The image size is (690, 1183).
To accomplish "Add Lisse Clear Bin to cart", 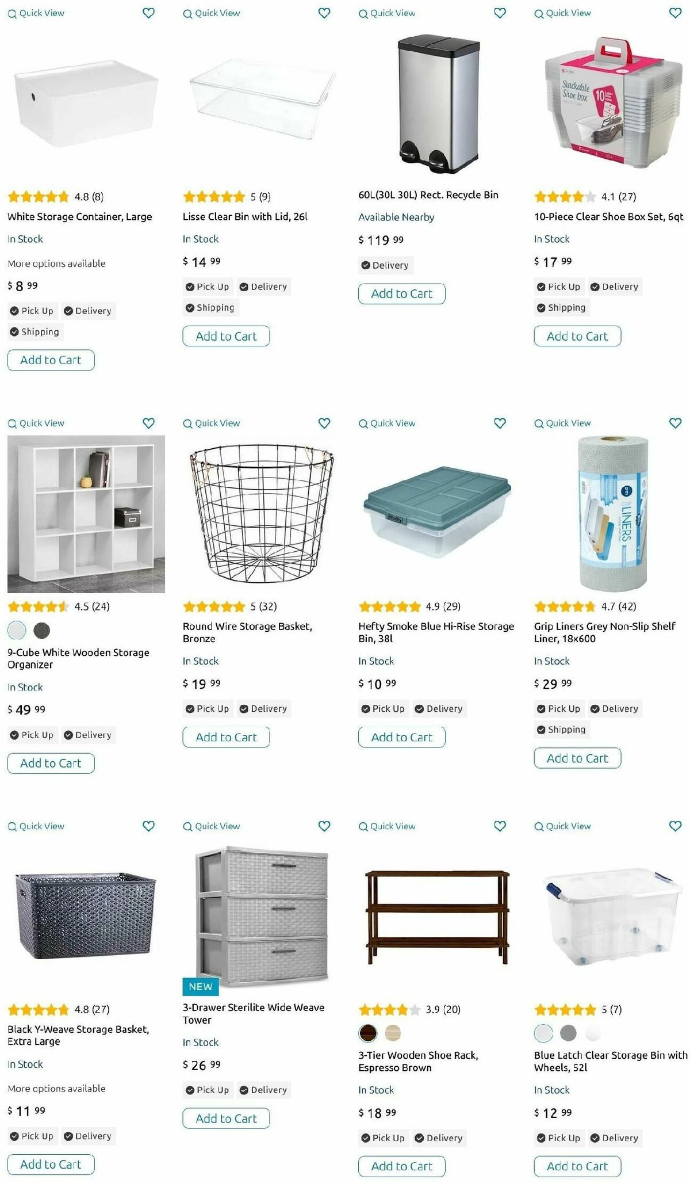I will coord(226,336).
